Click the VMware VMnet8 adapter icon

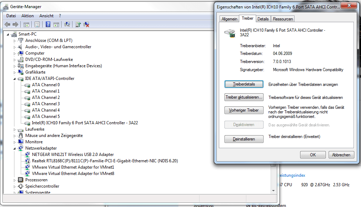(x=27, y=174)
